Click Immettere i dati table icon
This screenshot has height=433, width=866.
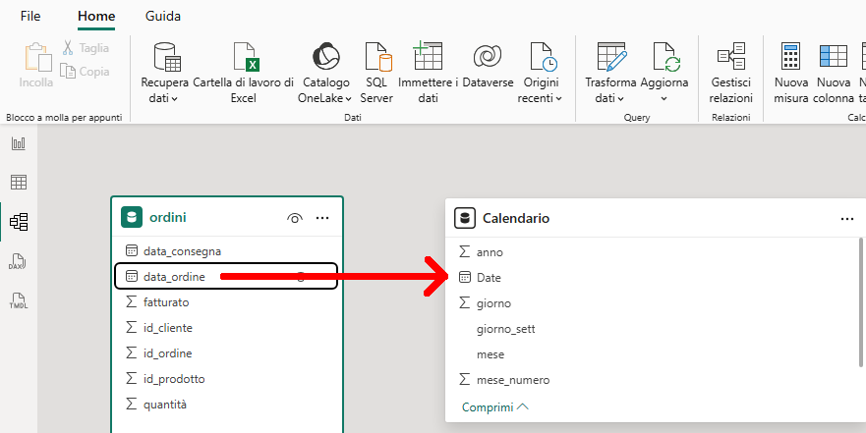[428, 56]
